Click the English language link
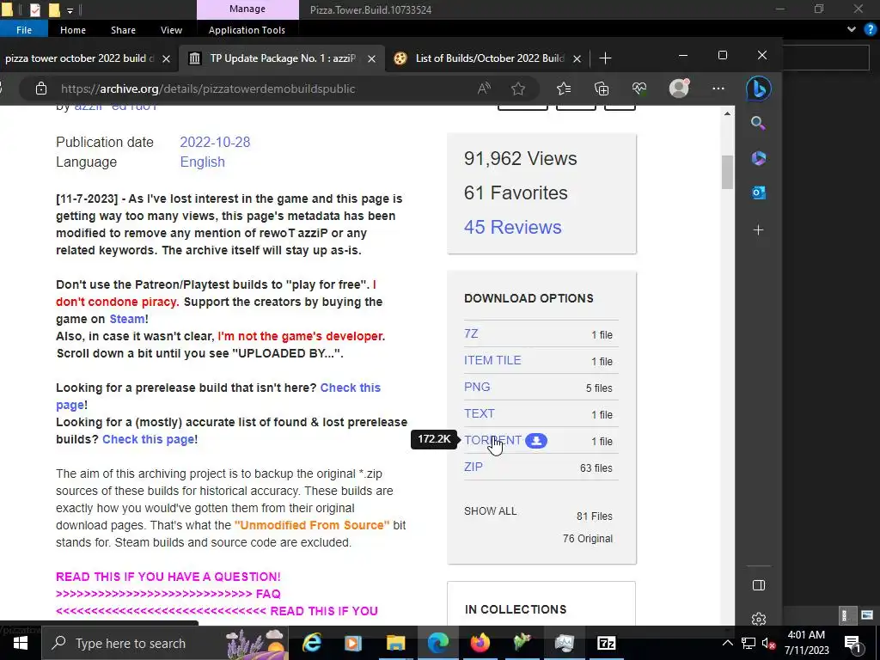 point(202,162)
